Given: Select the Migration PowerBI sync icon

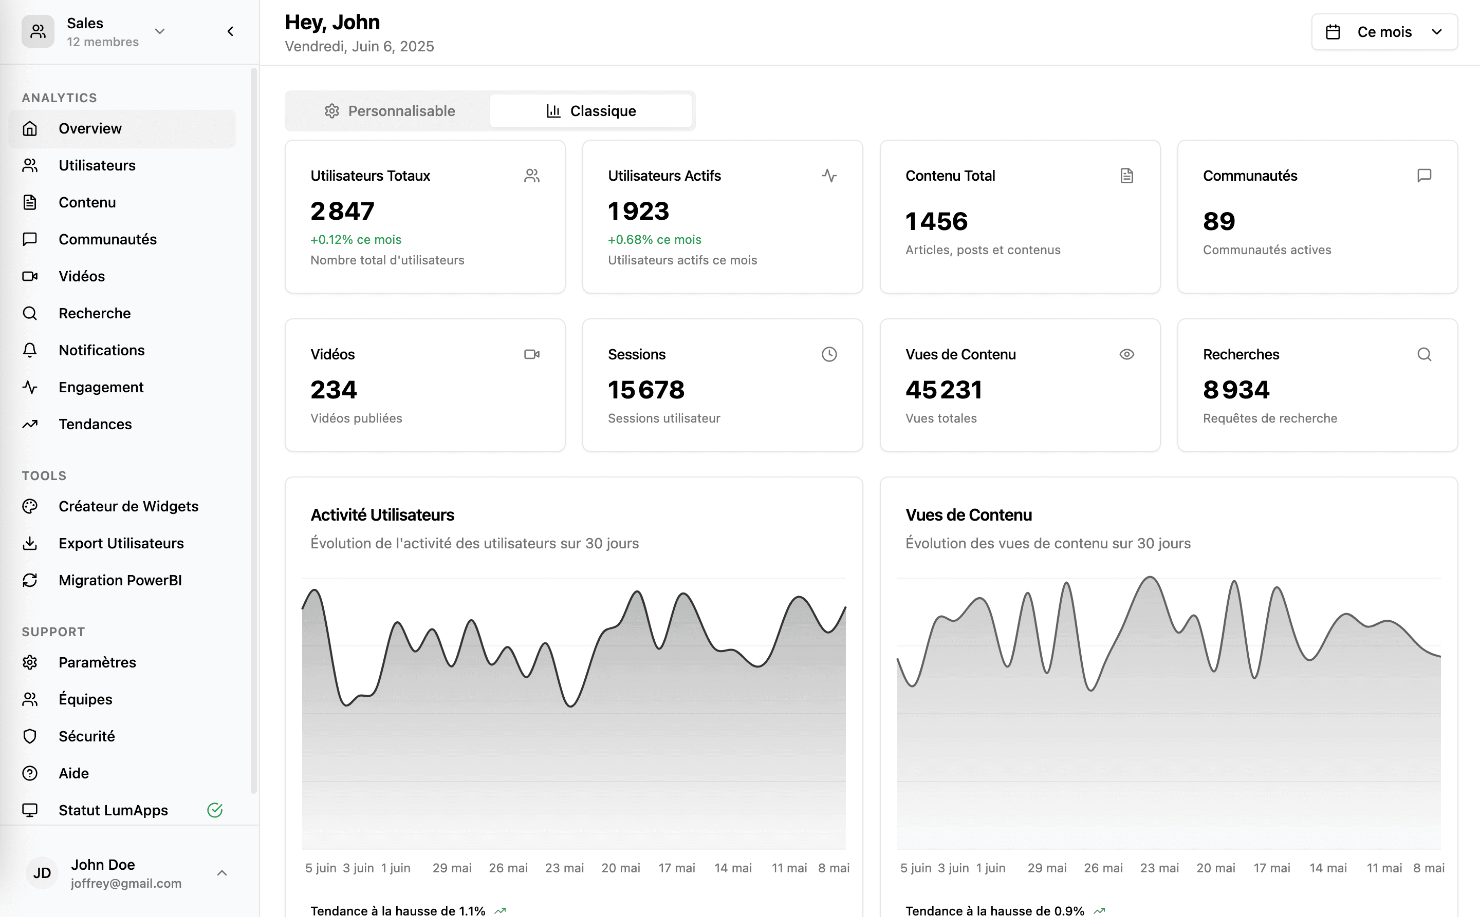Looking at the screenshot, I should point(30,580).
